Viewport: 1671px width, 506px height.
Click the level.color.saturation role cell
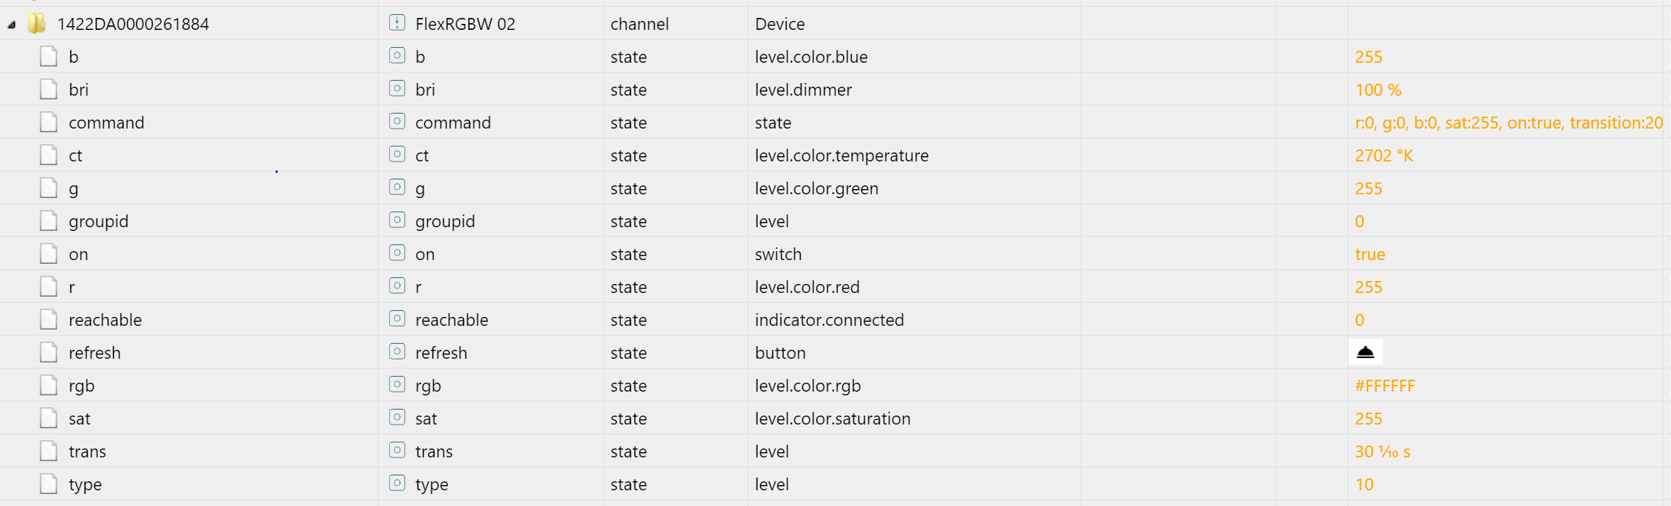(x=833, y=419)
